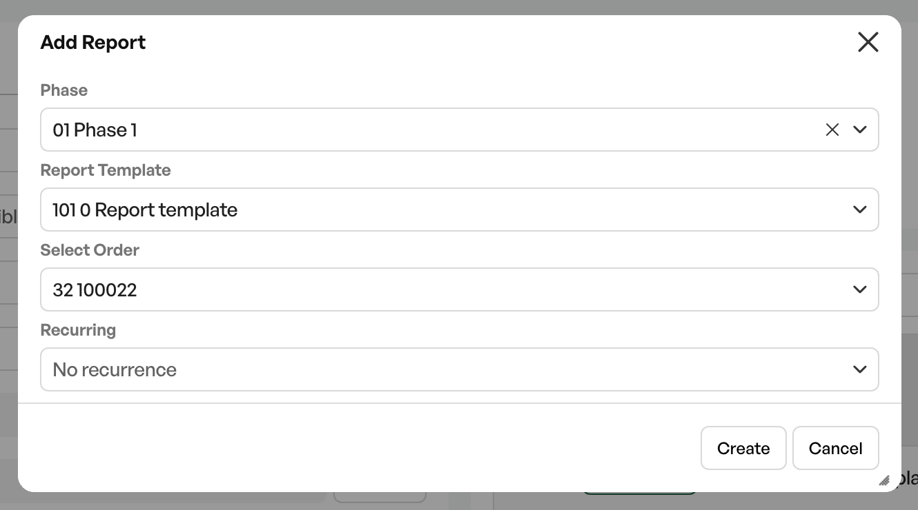Image resolution: width=918 pixels, height=510 pixels.
Task: Grab the dialog resize grip icon
Action: [x=884, y=480]
